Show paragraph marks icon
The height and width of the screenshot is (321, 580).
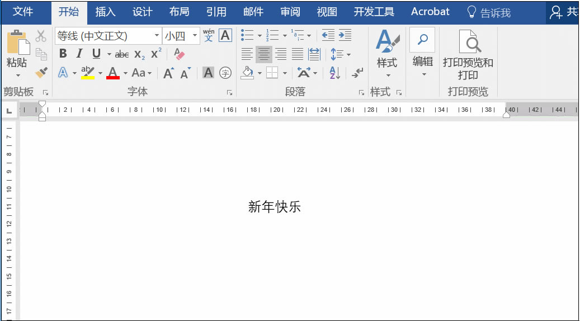click(357, 73)
